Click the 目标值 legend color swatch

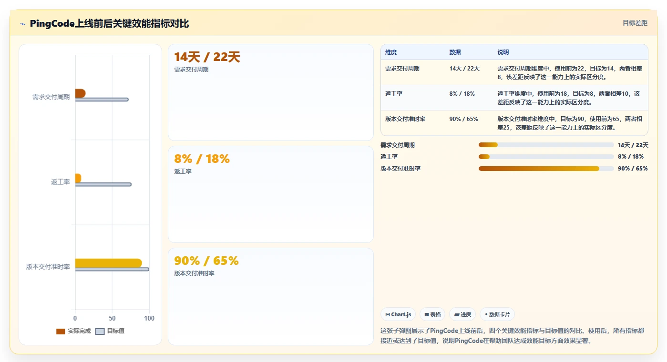click(100, 331)
